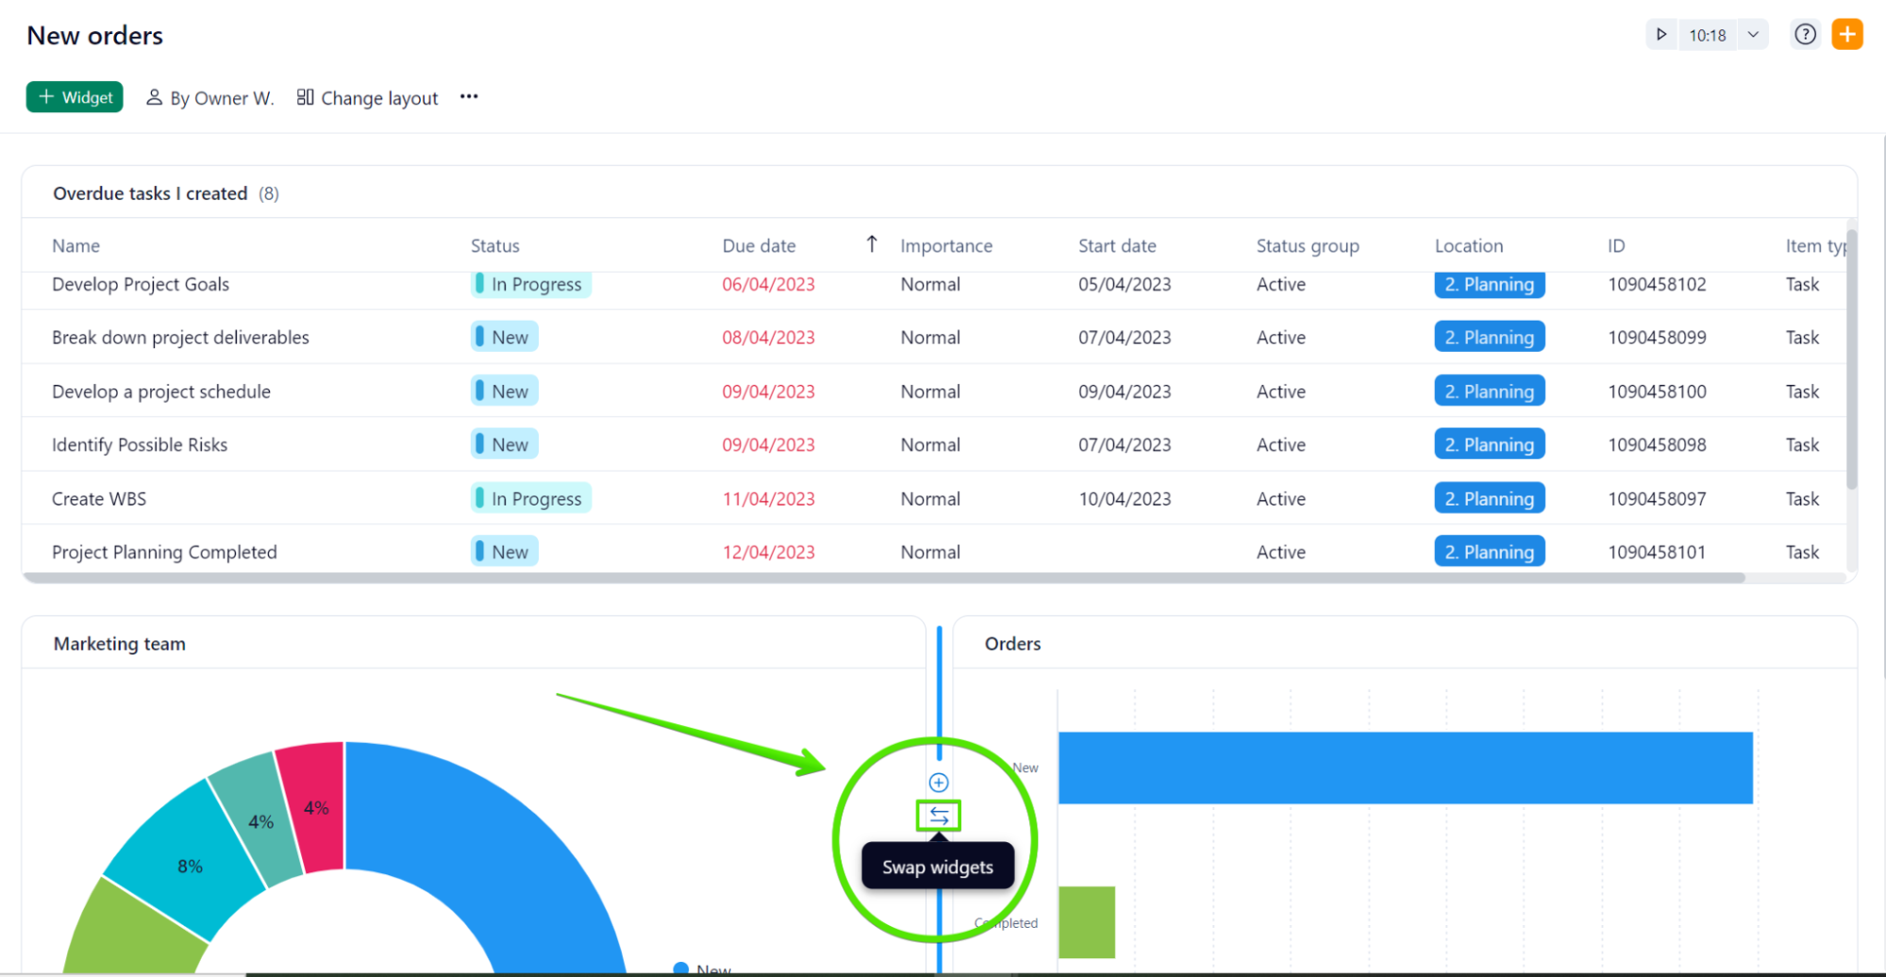The image size is (1886, 977).
Task: Add a new Widget
Action: (75, 97)
